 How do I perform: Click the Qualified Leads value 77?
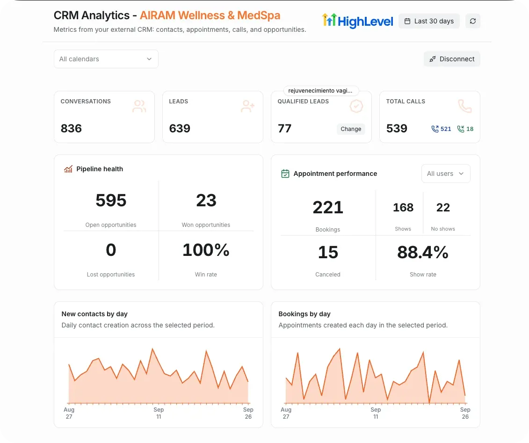(x=284, y=128)
